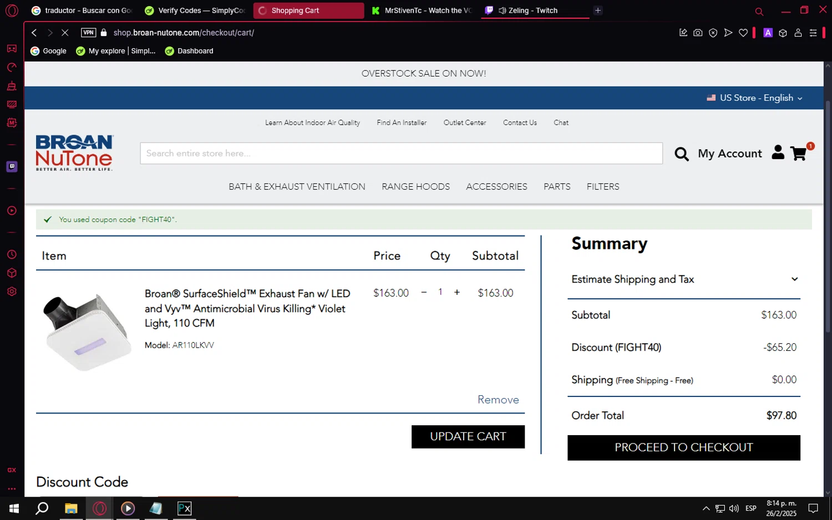Take a snapshot with the camera icon
Image resolution: width=832 pixels, height=520 pixels.
698,33
